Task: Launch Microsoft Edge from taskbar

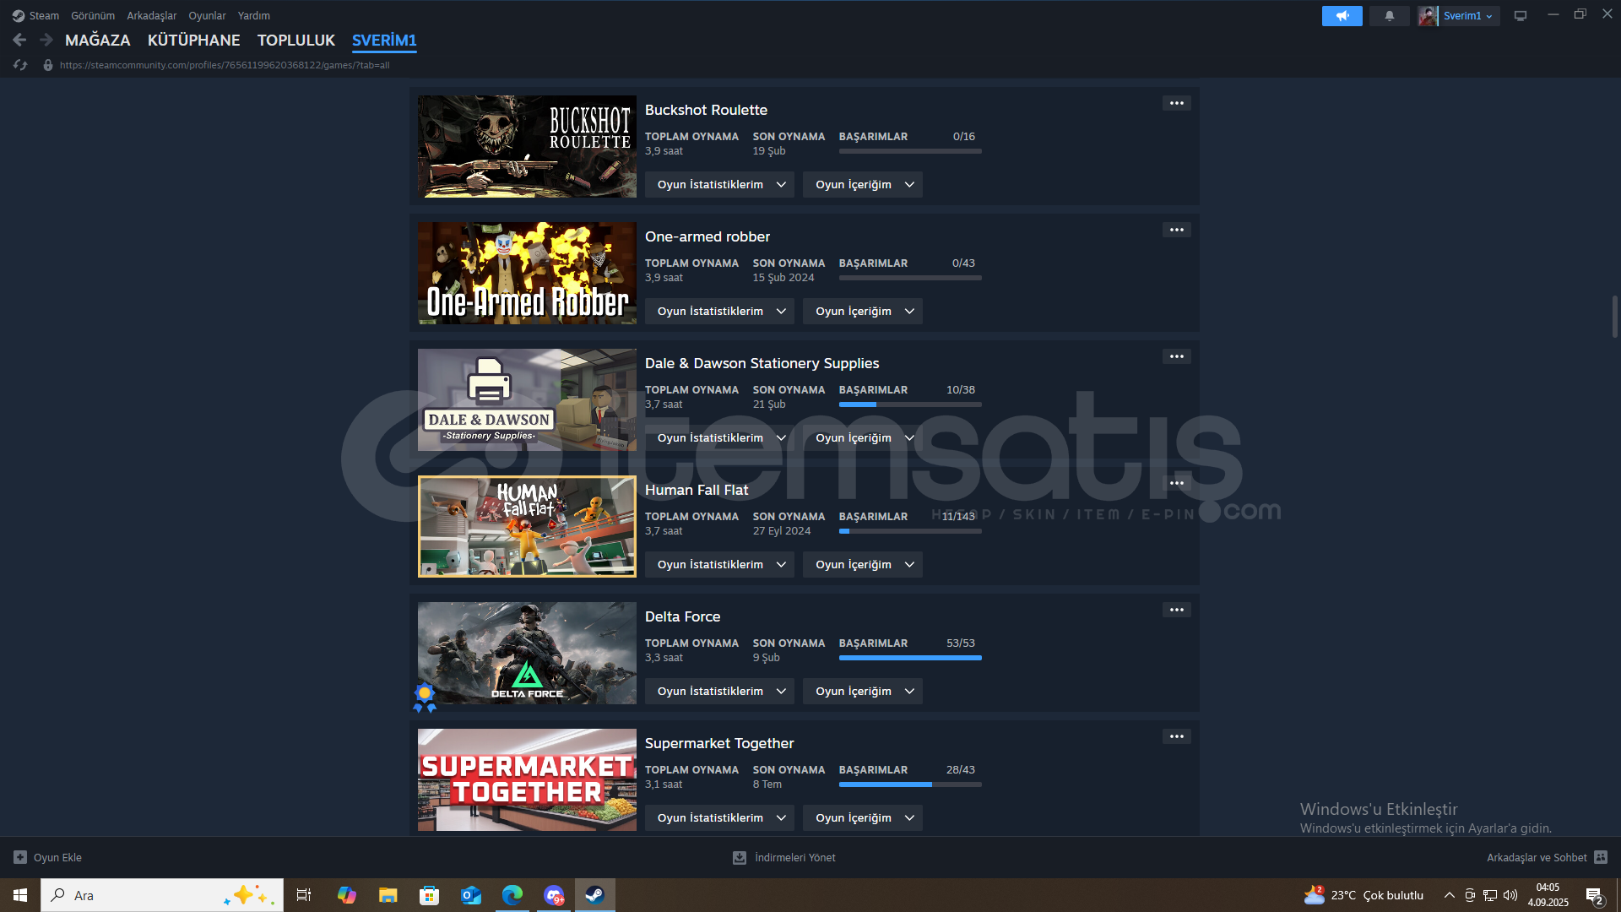Action: [512, 895]
